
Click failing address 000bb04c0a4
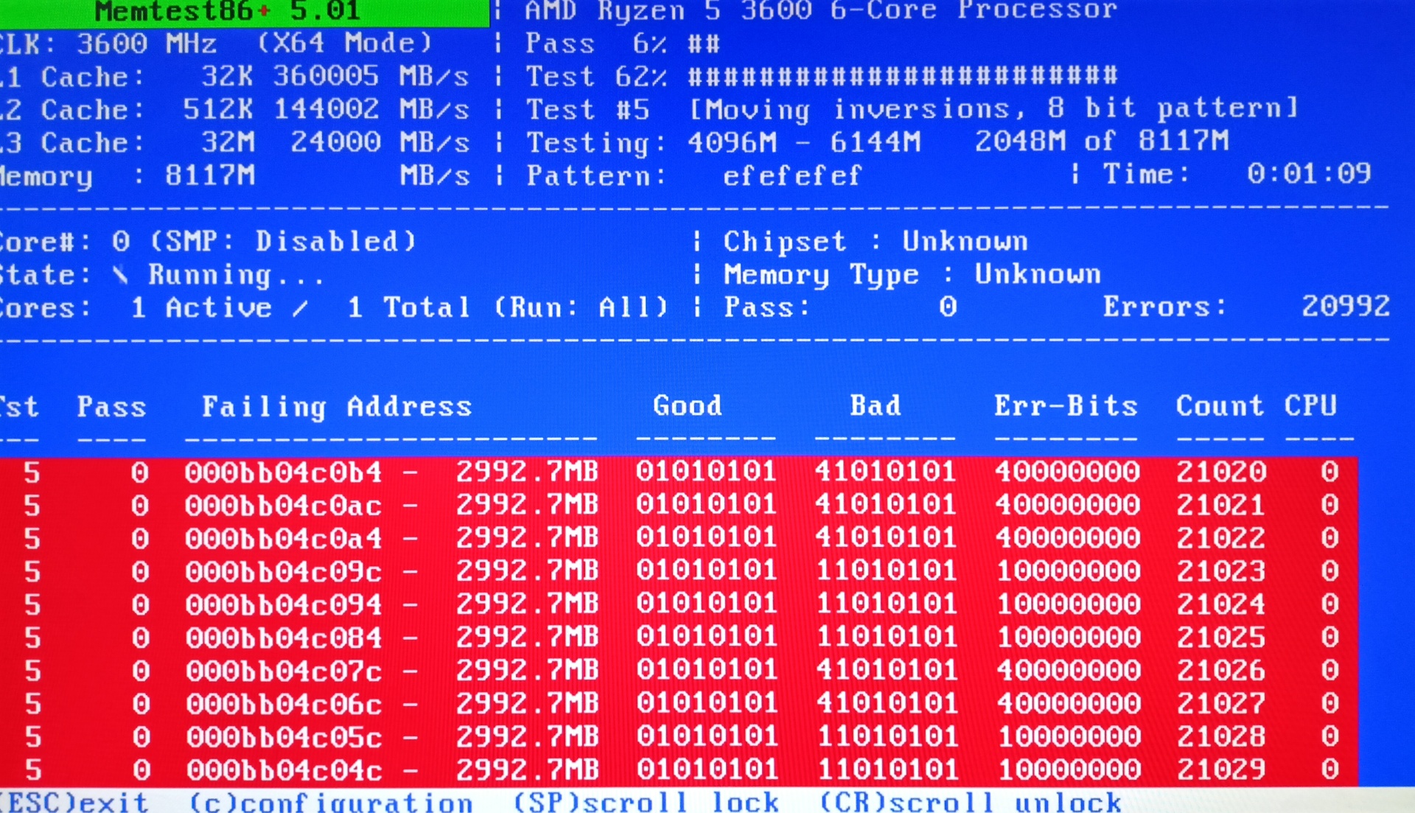click(x=284, y=538)
